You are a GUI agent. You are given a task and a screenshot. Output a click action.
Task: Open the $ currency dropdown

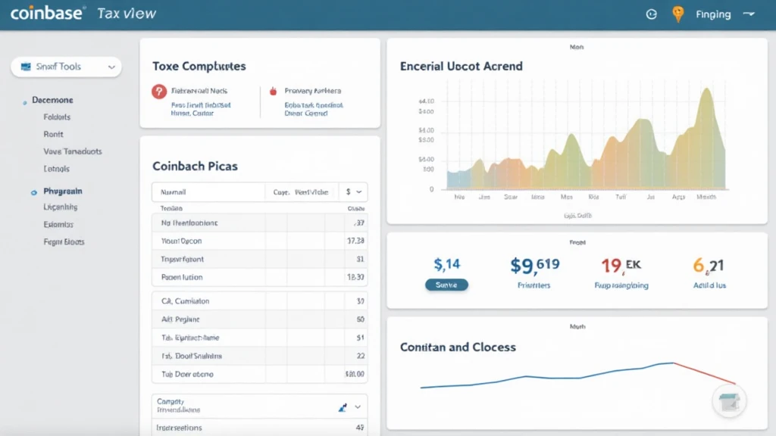point(354,192)
